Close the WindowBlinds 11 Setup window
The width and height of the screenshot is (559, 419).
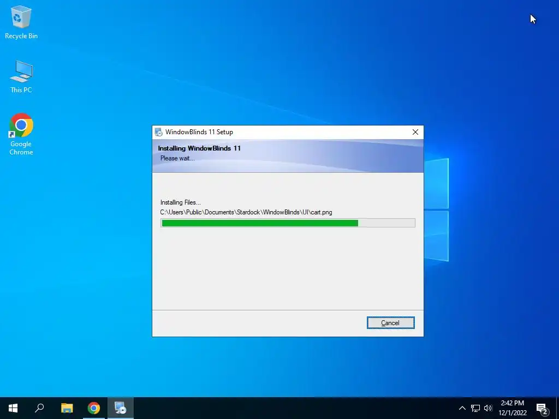point(415,132)
